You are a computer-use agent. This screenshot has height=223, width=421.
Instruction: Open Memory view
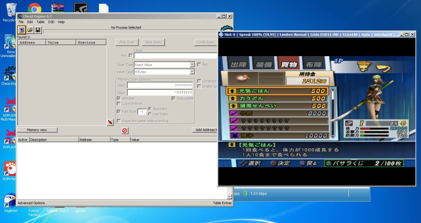37,130
